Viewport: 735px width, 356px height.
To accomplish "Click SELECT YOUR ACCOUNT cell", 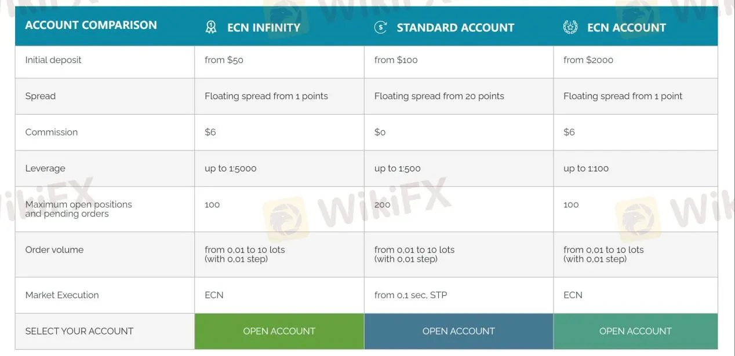I will click(79, 331).
